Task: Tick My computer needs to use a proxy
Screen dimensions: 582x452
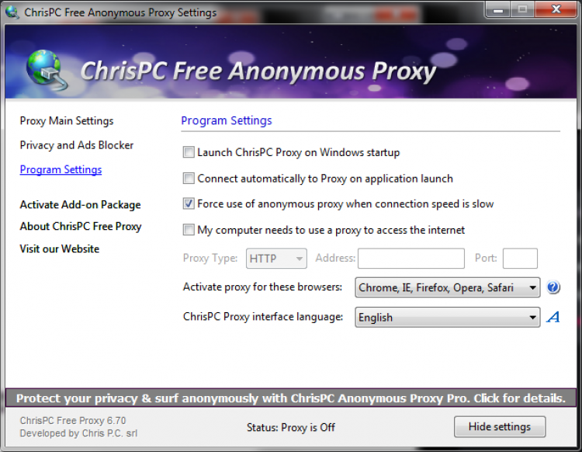Action: (x=189, y=230)
